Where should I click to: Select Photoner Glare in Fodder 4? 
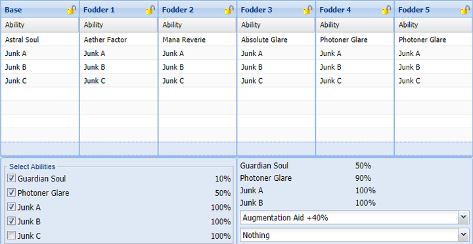(355, 39)
